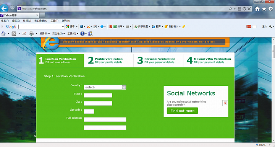This screenshot has height=147, width=275.
Task: Click 拼字檢查 spell check button
Action: tap(142, 26)
